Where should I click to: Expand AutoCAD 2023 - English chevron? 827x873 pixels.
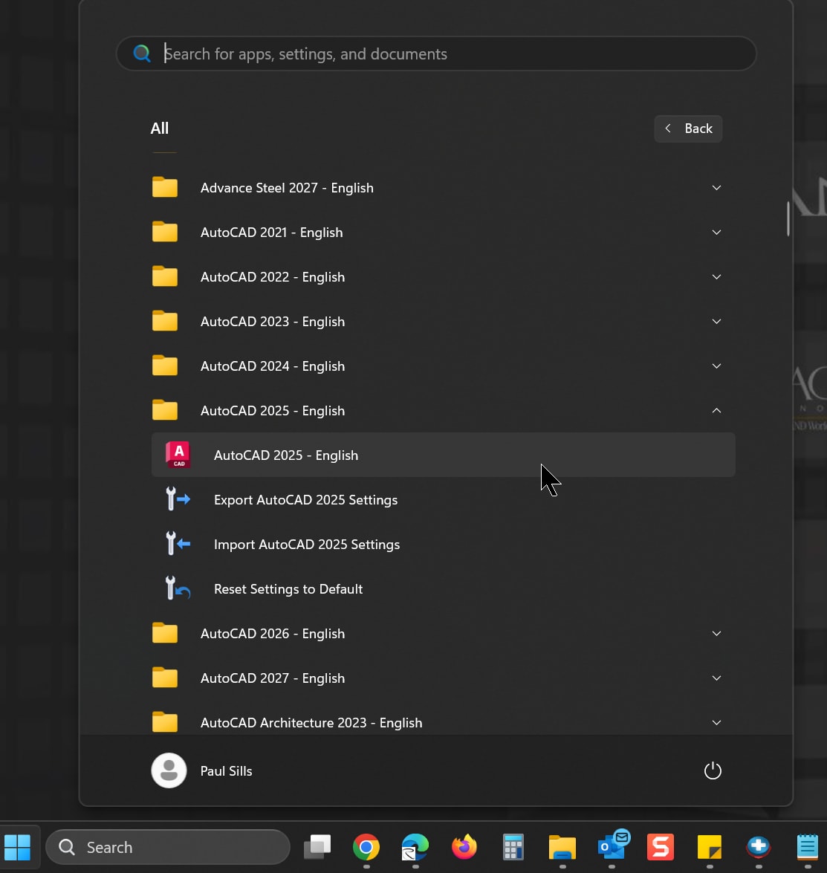pyautogui.click(x=717, y=321)
